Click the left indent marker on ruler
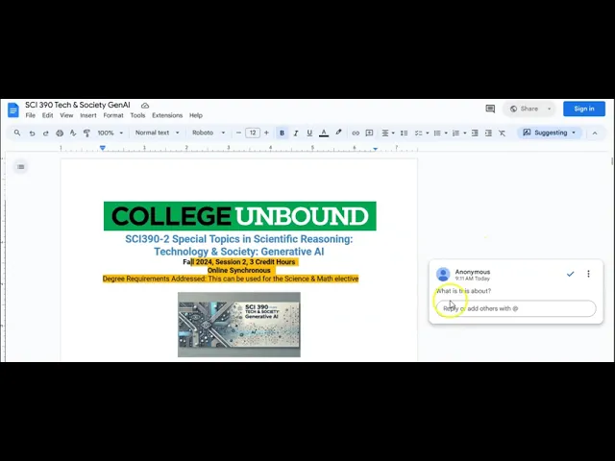 [x=103, y=148]
